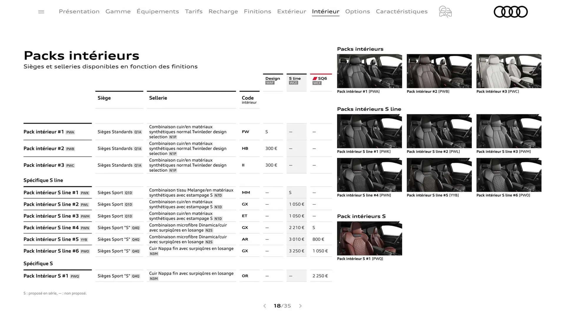The image size is (565, 318).
Task: Click the Pack intérieur #3 [PWC] thumbnail
Action: [508, 71]
